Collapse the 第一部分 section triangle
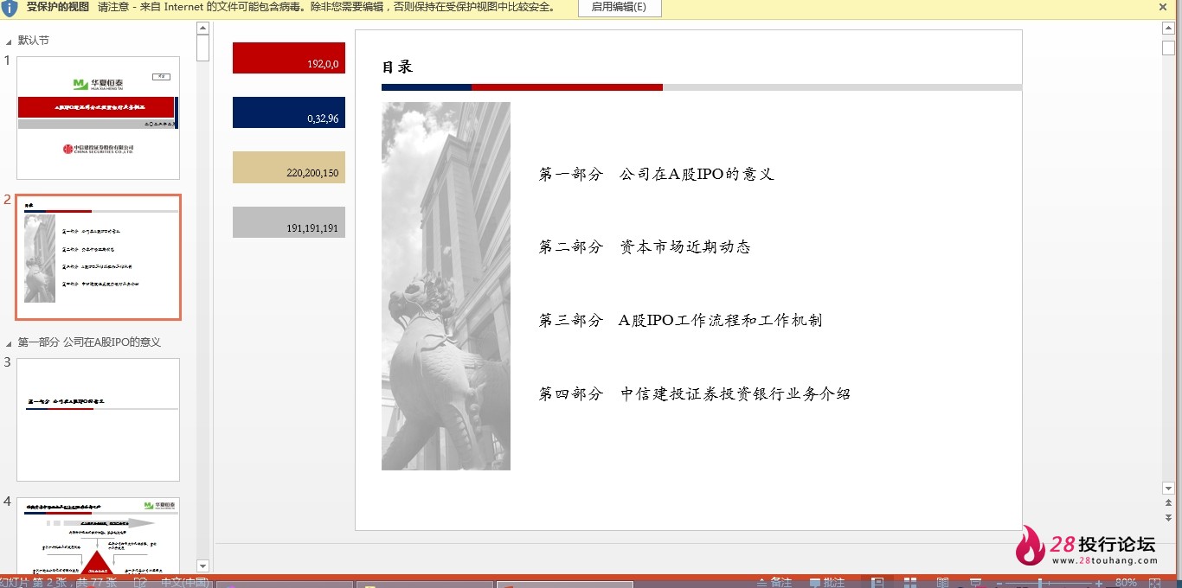 coord(9,342)
